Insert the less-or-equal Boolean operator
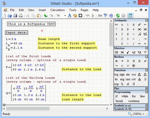Viewport: 150px width, 118px height. 134,61
